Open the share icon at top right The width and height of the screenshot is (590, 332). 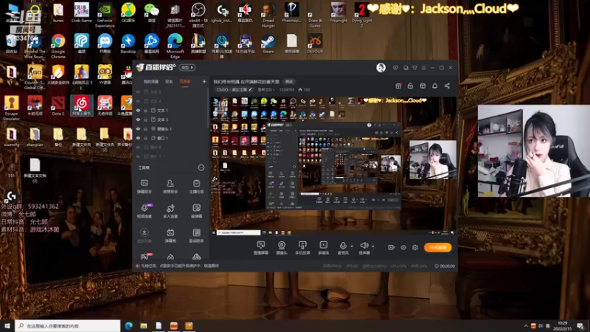pyautogui.click(x=447, y=86)
